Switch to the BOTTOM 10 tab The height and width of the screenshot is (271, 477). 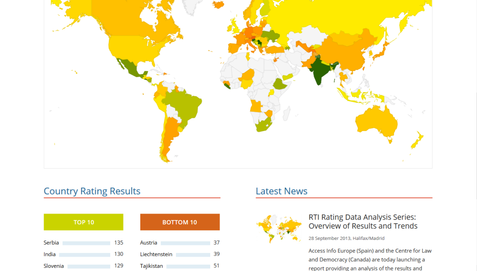[x=180, y=222]
